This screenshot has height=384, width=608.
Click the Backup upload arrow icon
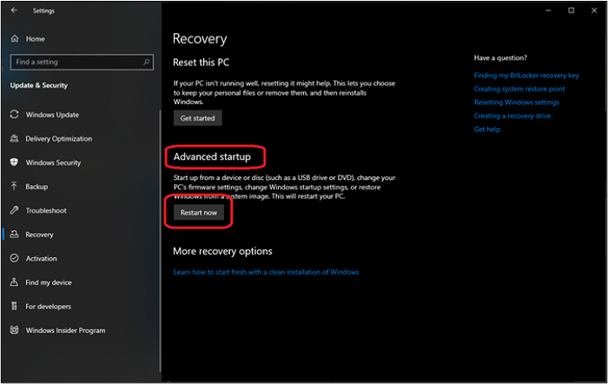(x=15, y=186)
